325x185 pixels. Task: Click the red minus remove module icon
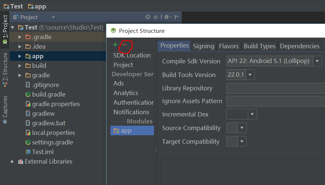(124, 45)
